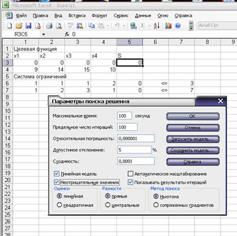The width and height of the screenshot is (237, 236).
Task: Click the Print toolbar icon
Action: coord(49,26)
